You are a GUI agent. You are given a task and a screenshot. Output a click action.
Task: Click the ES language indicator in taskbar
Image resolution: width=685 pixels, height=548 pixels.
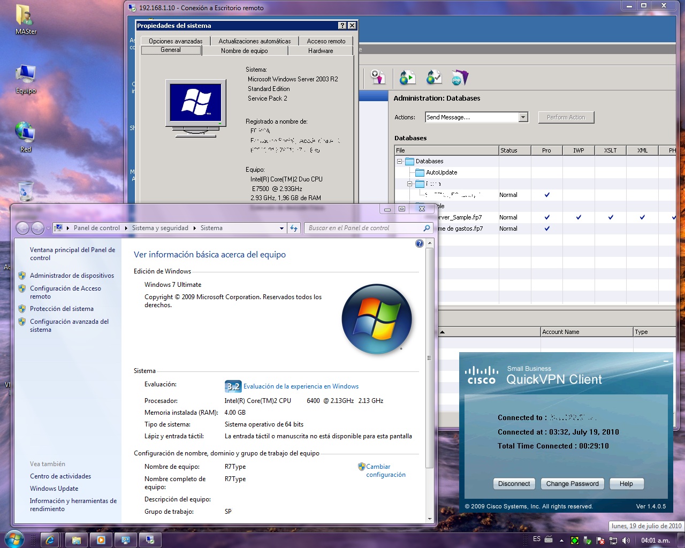(537, 539)
